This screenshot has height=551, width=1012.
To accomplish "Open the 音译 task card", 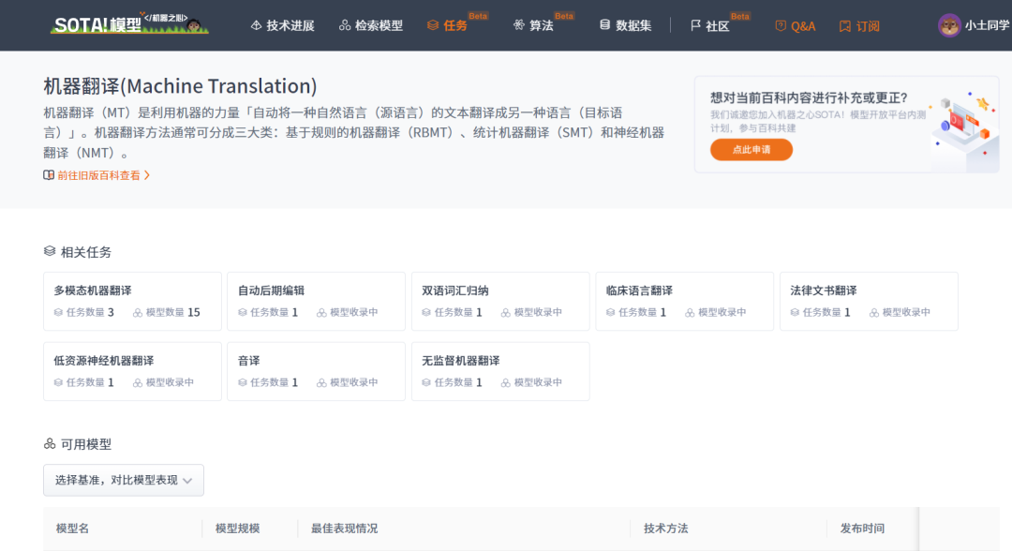I will [317, 372].
